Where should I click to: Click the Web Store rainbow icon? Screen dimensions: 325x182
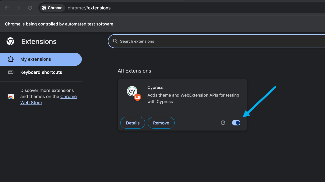(x=11, y=97)
